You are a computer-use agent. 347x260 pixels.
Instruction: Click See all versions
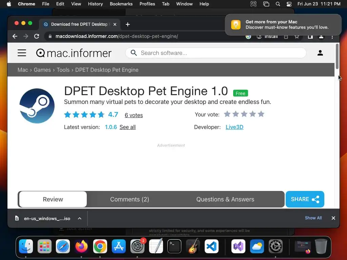click(127, 127)
